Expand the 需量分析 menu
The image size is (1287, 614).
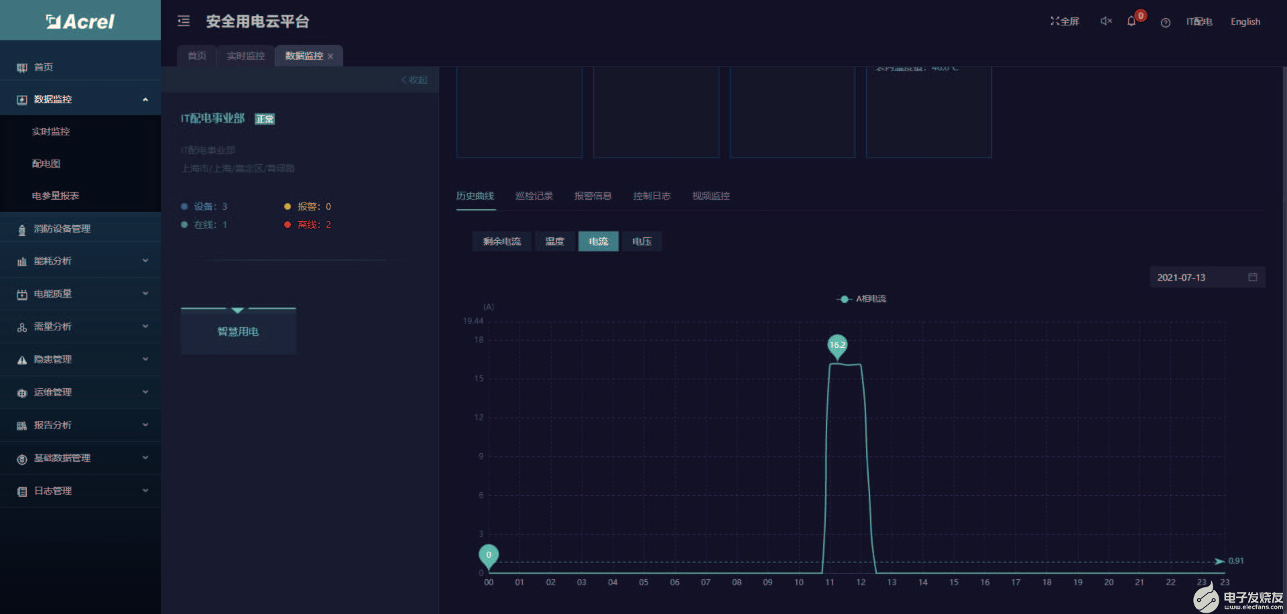tap(145, 326)
